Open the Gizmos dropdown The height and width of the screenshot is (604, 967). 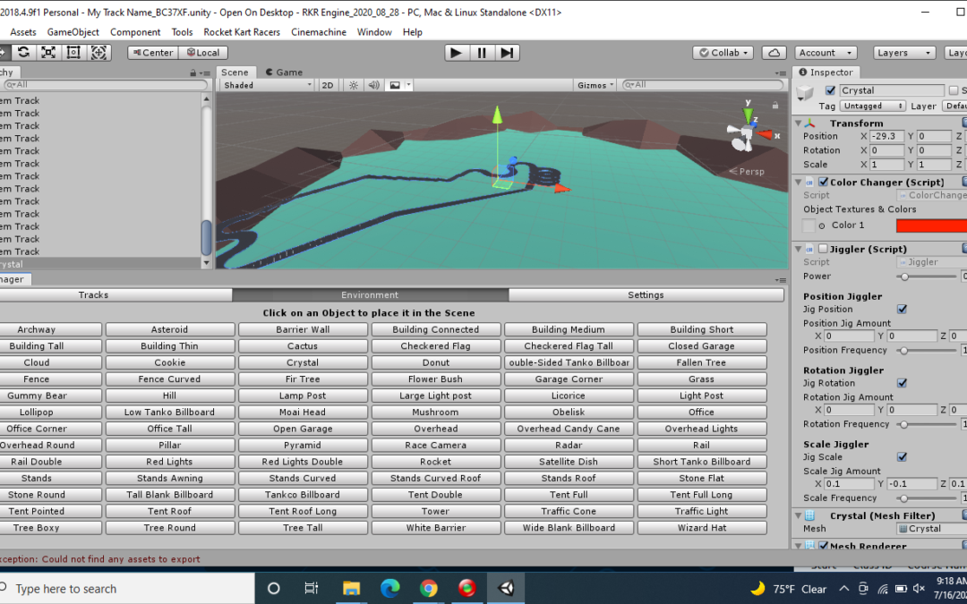point(595,85)
